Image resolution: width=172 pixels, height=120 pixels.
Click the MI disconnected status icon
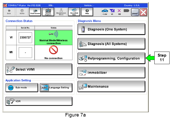tap(120, 12)
